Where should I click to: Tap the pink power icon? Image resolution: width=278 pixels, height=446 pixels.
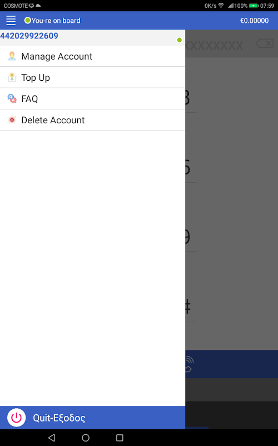tap(17, 418)
